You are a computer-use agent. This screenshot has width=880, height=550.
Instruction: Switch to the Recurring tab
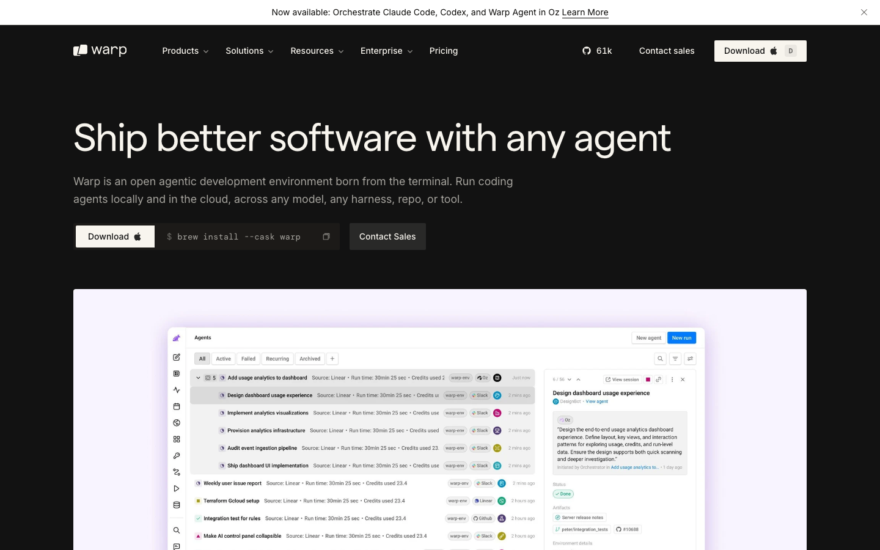click(x=277, y=359)
